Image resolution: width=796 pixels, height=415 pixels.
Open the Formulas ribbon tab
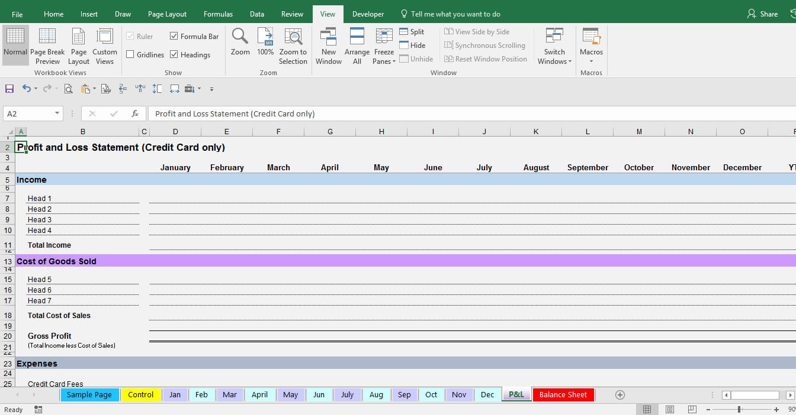[218, 14]
